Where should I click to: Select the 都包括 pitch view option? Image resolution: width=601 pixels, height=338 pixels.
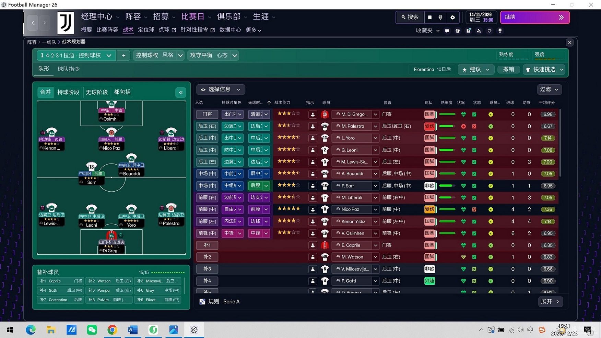pos(122,92)
